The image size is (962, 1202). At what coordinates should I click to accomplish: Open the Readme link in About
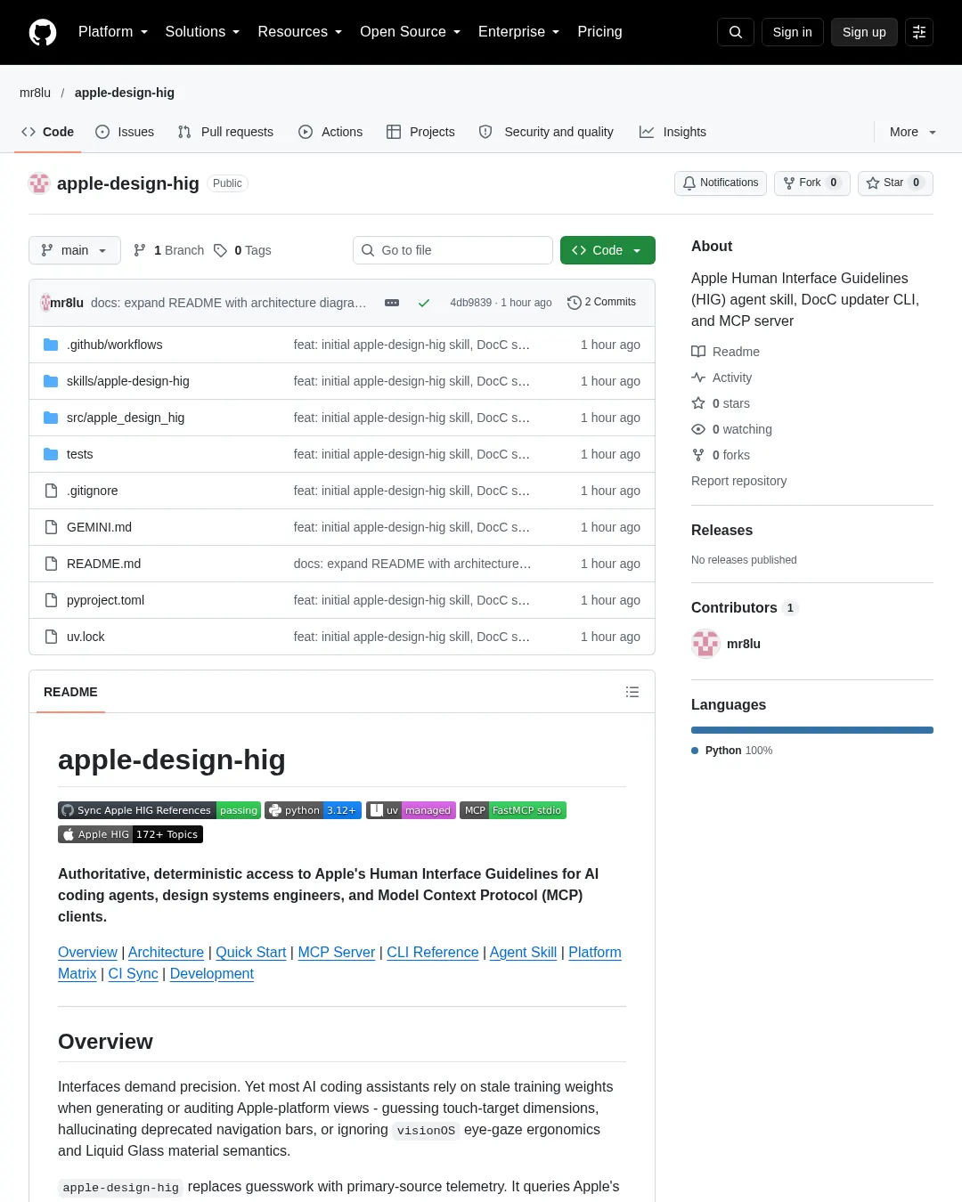[726, 352]
